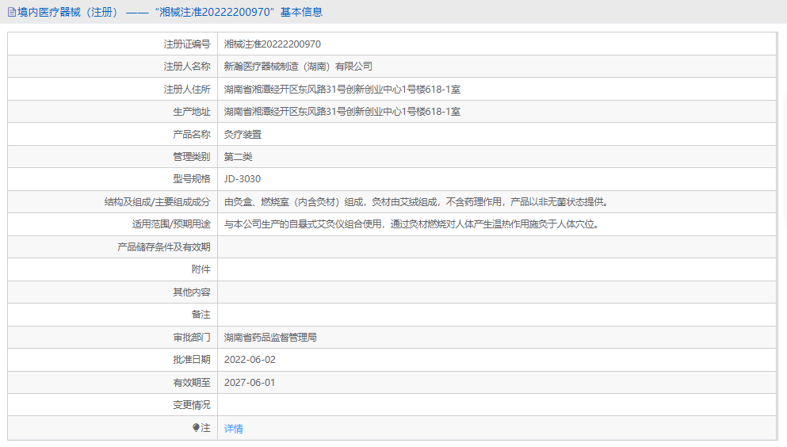
Task: Click the 变更情况 label
Action: coord(192,405)
